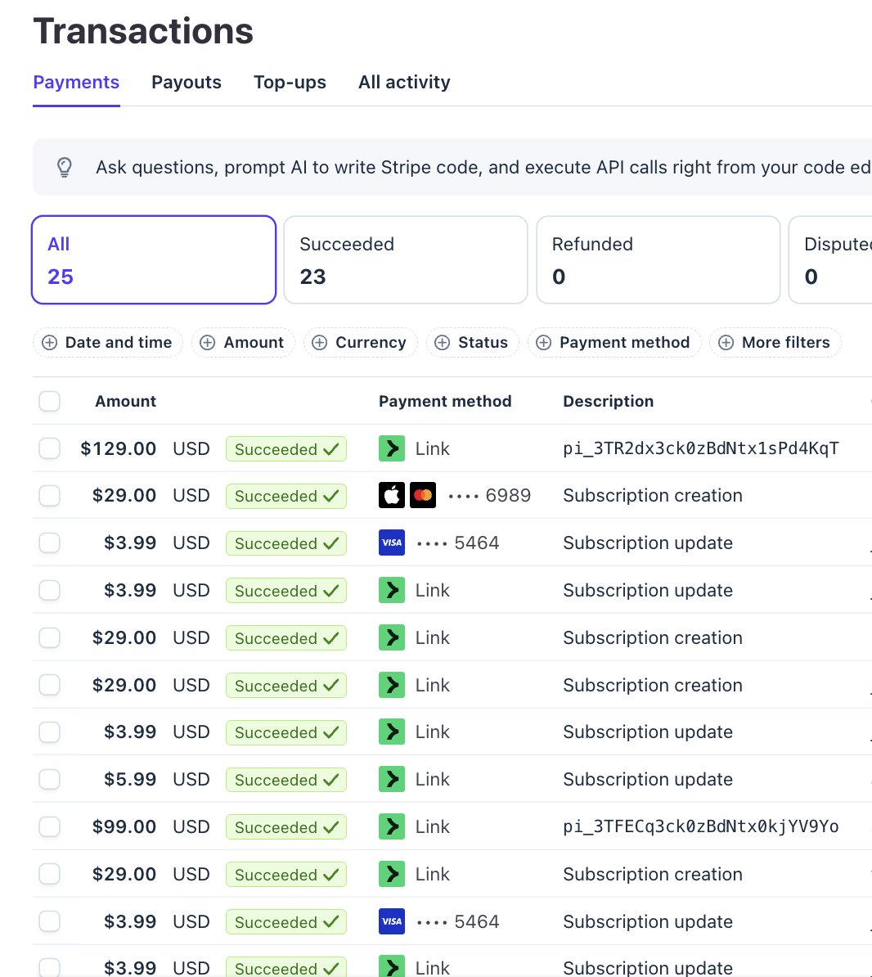Click plus icon on Currency filter
Viewport: 872px width, 977px height.
click(320, 343)
